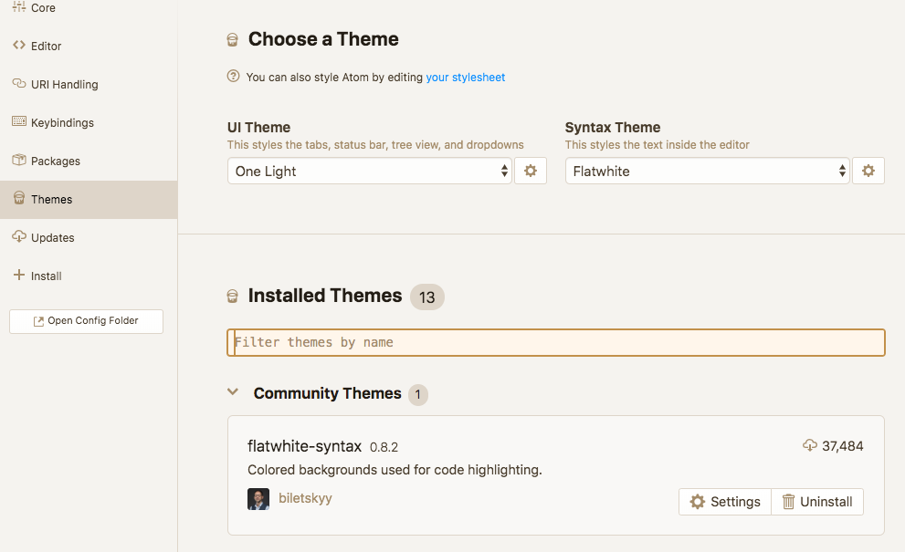Click the help question mark icon

(x=233, y=76)
